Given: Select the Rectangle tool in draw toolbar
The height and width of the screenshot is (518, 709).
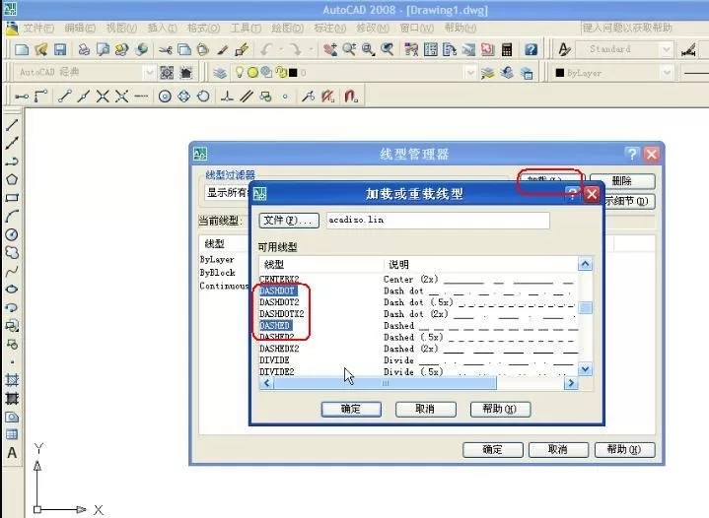Looking at the screenshot, I should point(12,198).
